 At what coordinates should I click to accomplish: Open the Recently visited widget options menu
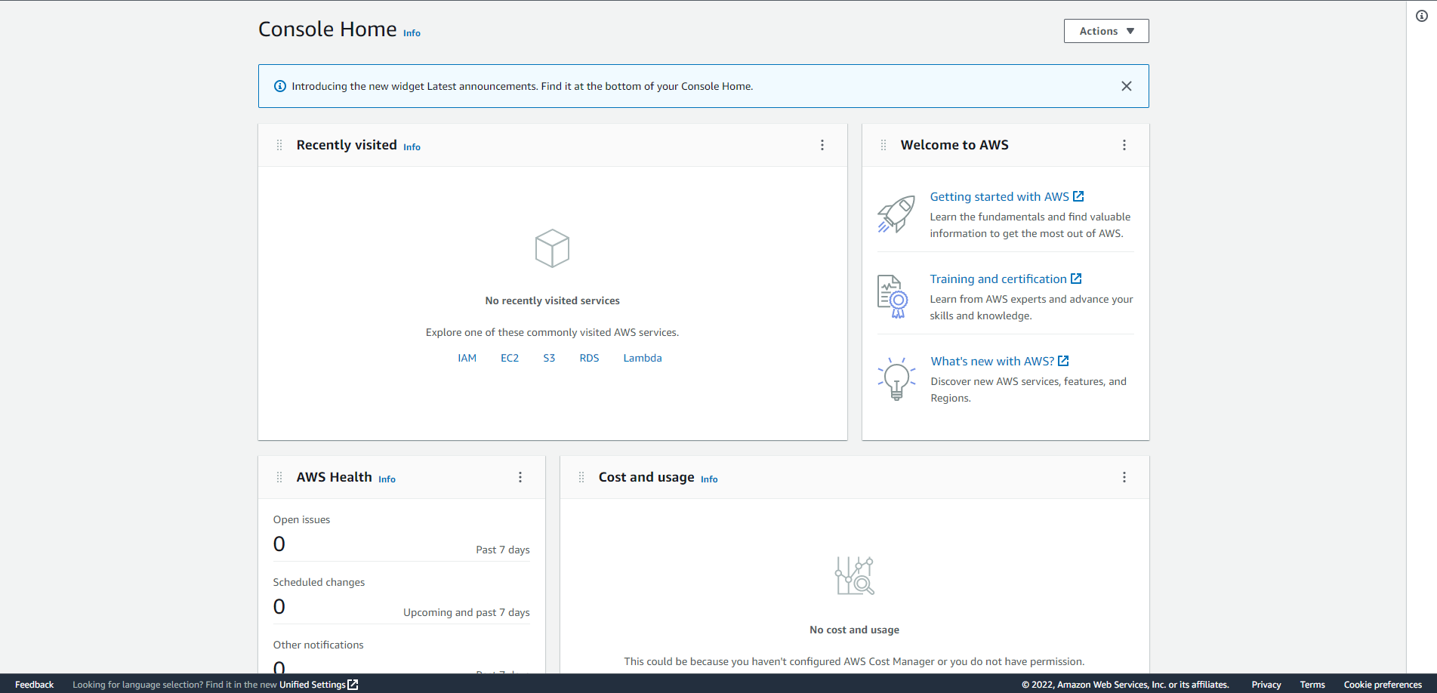[822, 145]
